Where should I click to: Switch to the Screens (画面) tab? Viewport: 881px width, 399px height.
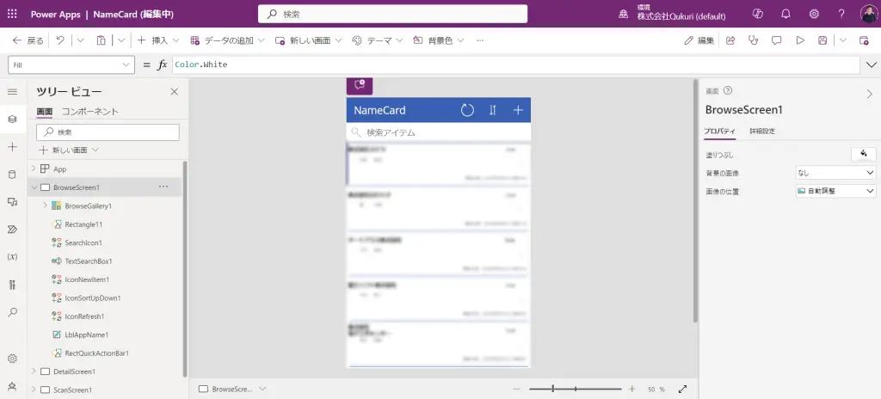[45, 111]
